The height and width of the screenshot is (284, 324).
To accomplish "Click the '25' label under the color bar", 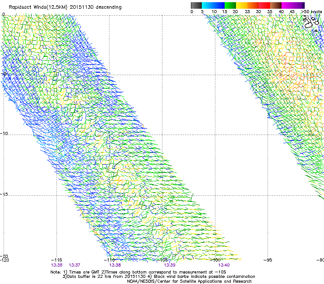I will (x=247, y=12).
